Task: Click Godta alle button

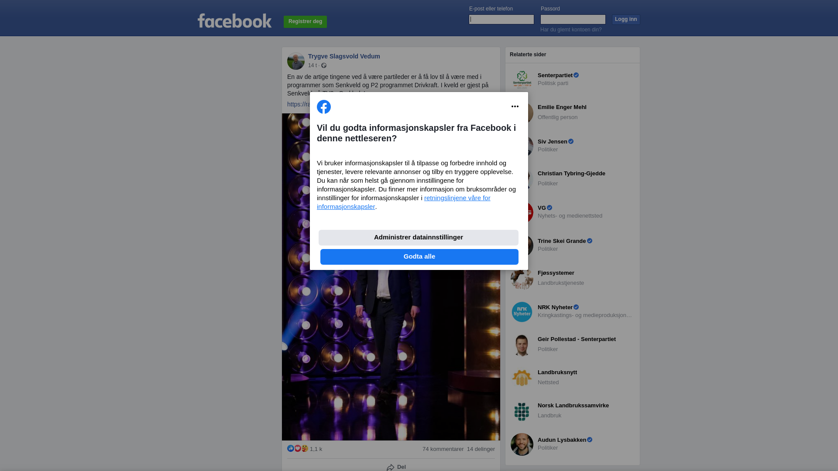Action: [x=419, y=257]
